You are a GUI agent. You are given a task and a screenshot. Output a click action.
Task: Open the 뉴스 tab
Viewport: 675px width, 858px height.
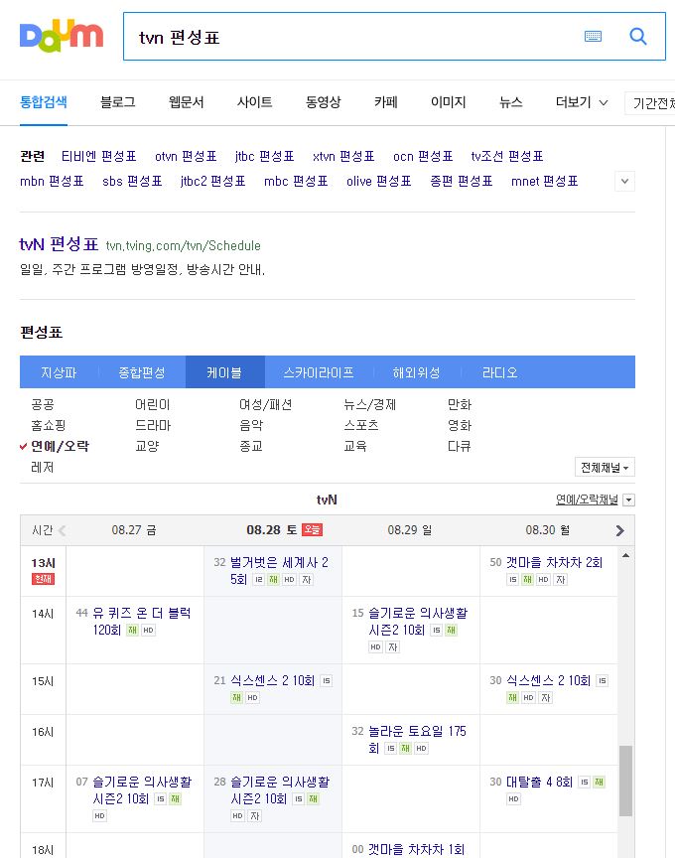(x=511, y=102)
